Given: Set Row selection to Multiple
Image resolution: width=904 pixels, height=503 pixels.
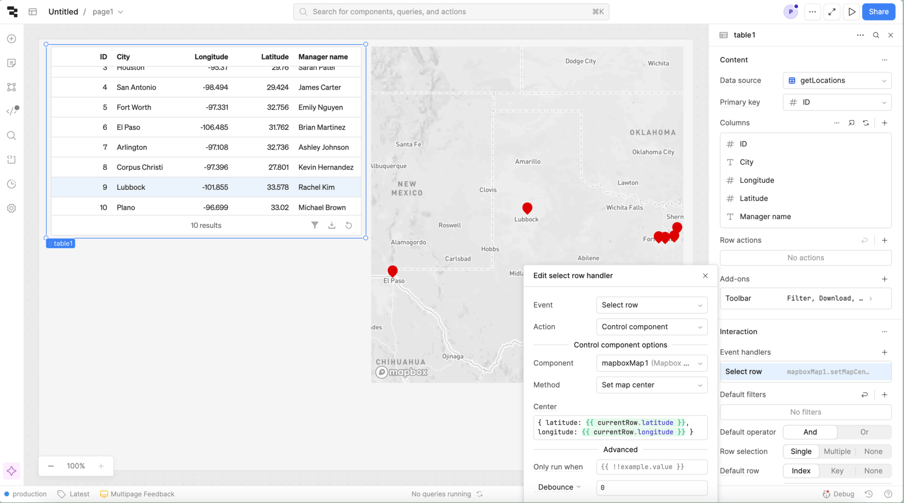Looking at the screenshot, I should pyautogui.click(x=837, y=452).
